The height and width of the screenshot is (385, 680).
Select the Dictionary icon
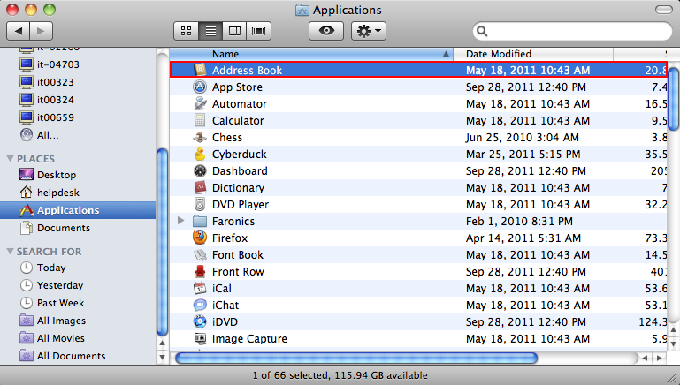click(x=200, y=187)
